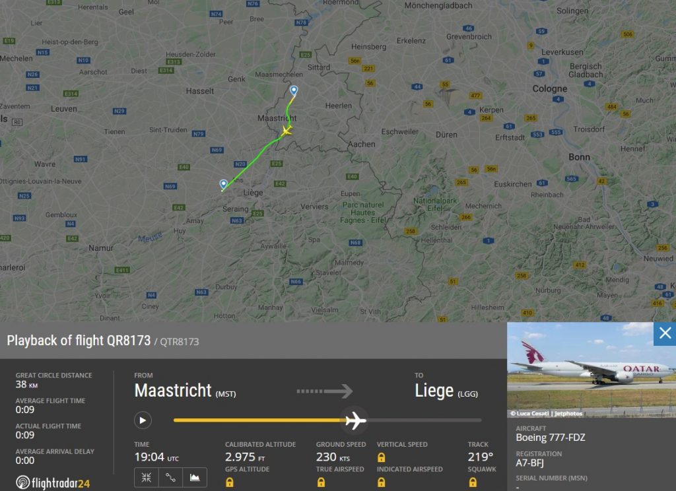
Task: Click the airplane marker on playback slider
Action: (x=355, y=420)
